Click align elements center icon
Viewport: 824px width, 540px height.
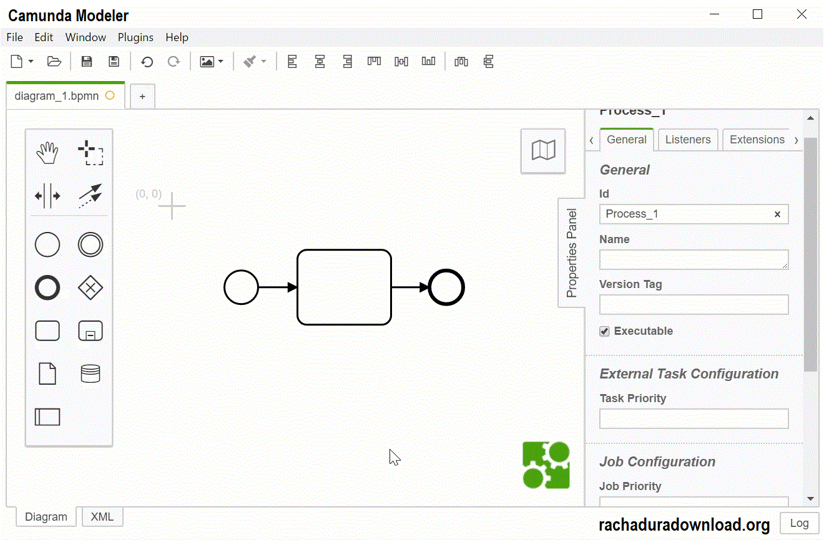[320, 62]
